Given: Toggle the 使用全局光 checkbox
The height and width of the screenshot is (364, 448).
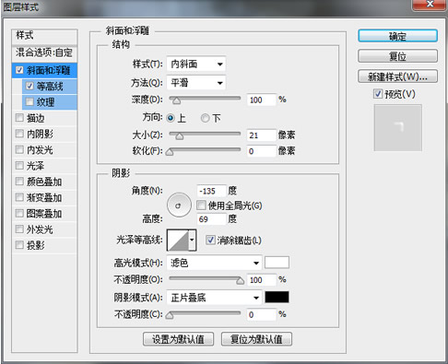Looking at the screenshot, I should click(x=201, y=205).
